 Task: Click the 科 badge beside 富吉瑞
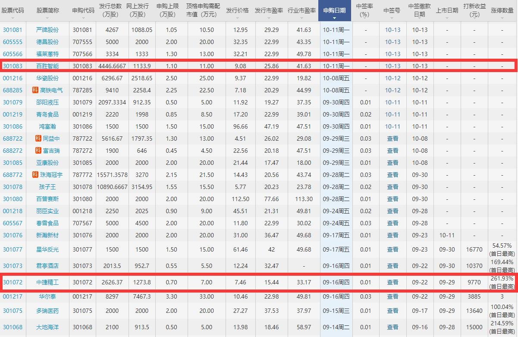coord(38,151)
